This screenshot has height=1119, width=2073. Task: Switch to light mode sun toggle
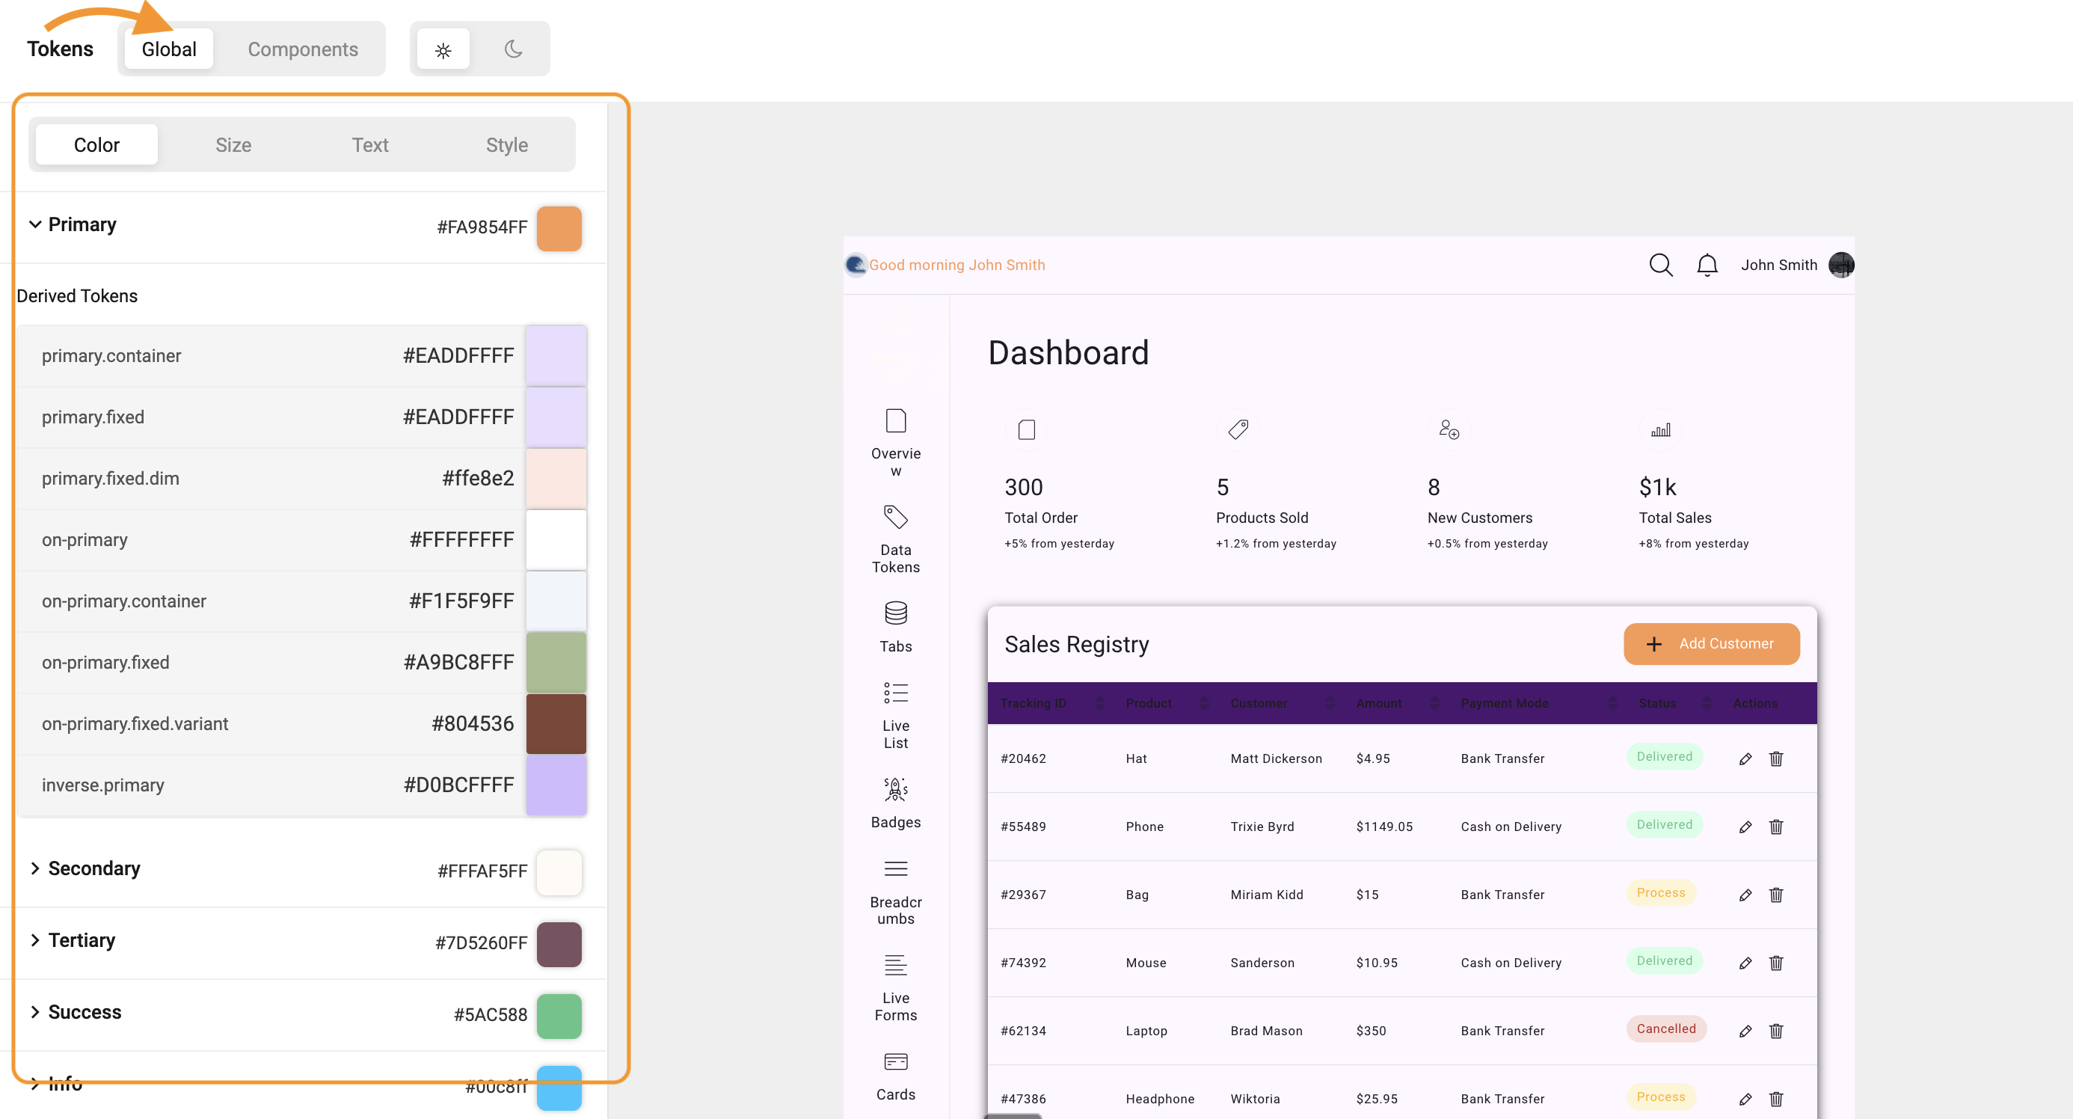(443, 50)
